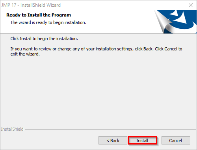The image size is (197, 150).
Task: Click the 'JMP 17' text in window title
Action: point(9,5)
